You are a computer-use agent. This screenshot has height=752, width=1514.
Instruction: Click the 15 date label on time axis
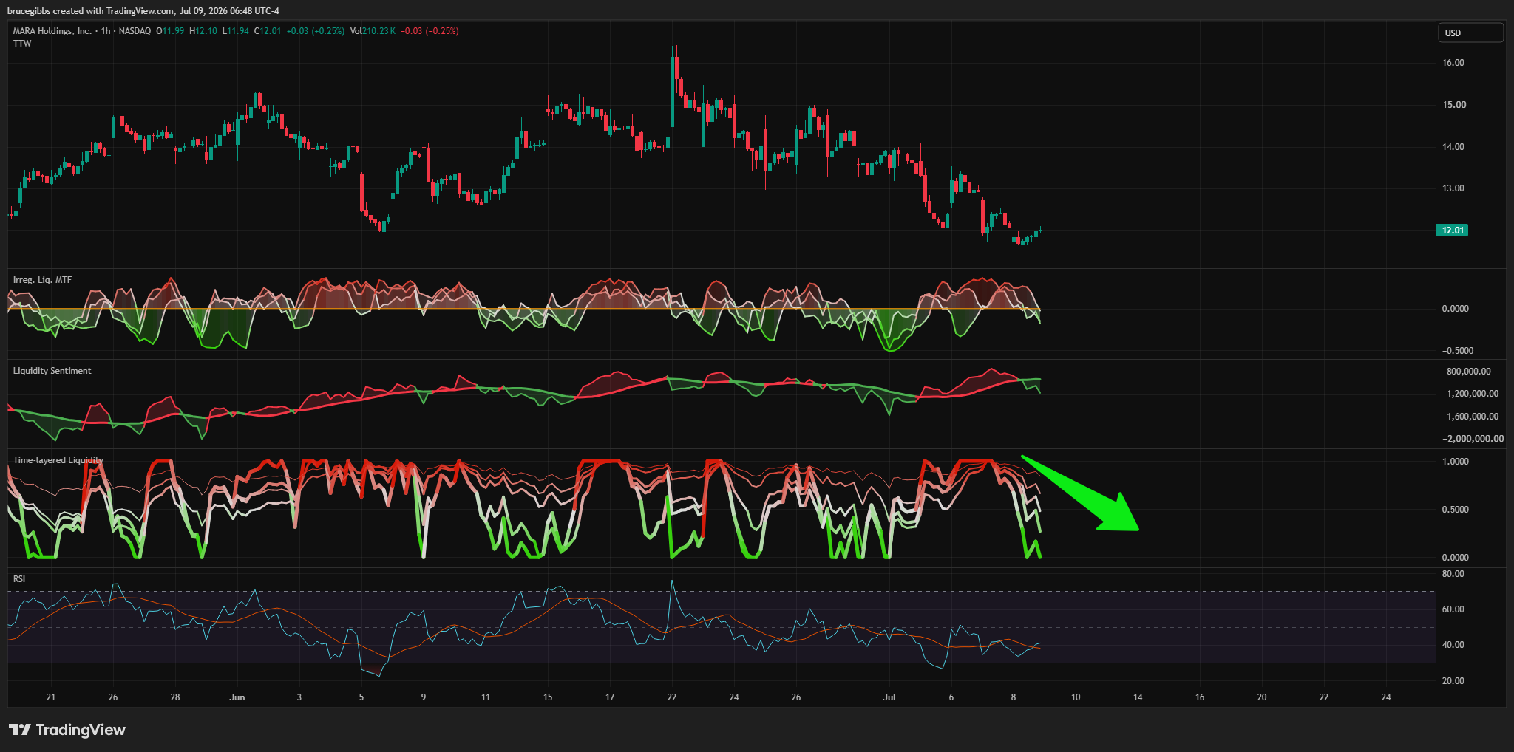tap(548, 697)
